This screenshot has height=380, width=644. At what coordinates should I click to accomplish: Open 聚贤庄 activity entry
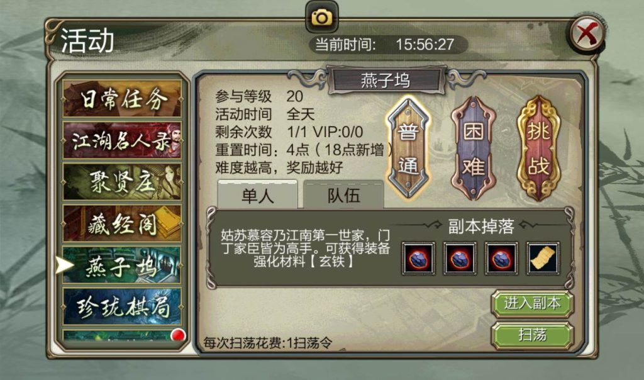(122, 182)
